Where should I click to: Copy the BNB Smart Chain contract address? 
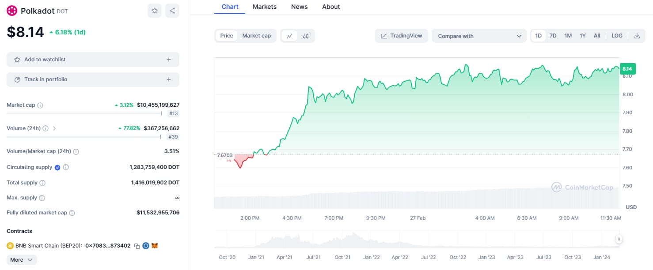137,246
